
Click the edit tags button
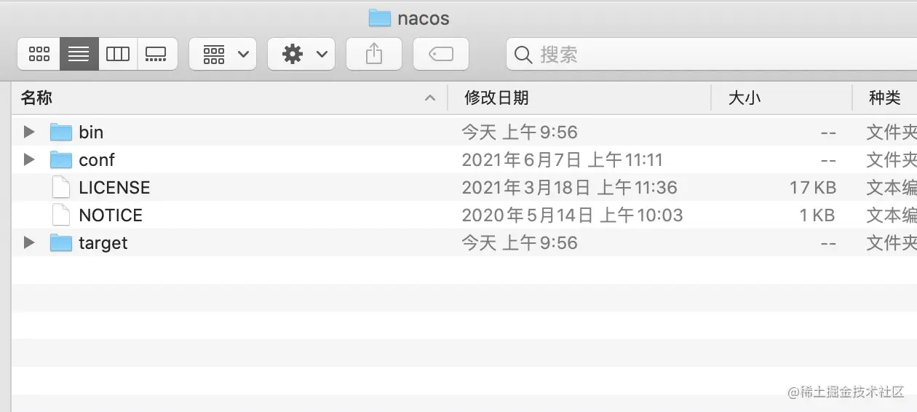click(x=440, y=54)
